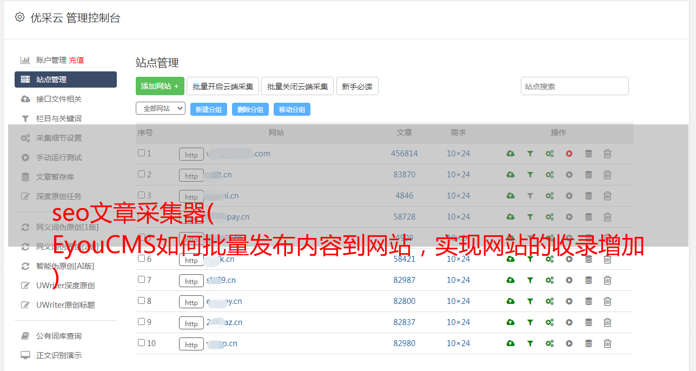Click trash icon in row 9
This screenshot has width=696, height=371.
pos(607,322)
